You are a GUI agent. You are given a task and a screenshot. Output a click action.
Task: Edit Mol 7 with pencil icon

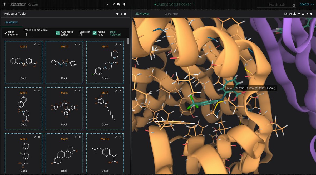(116, 91)
